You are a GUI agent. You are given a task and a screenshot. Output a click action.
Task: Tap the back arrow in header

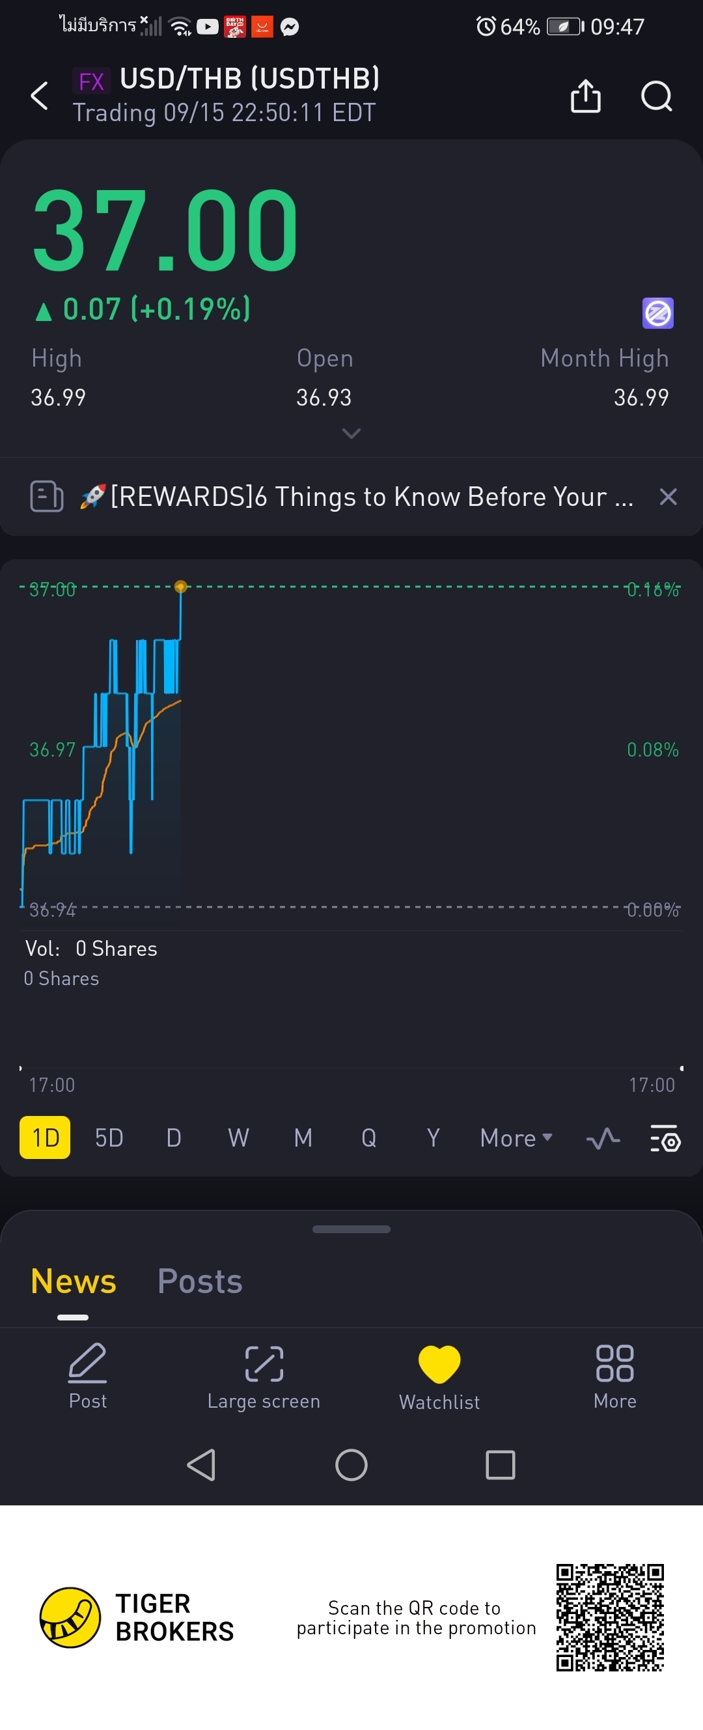tap(40, 95)
